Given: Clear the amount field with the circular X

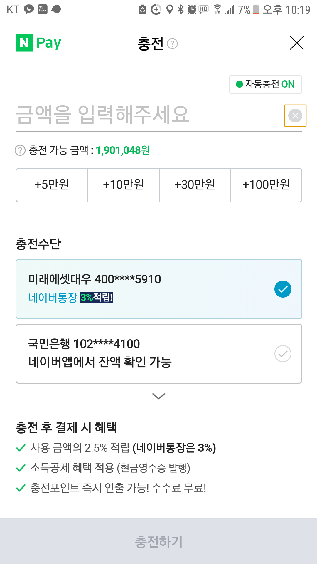Looking at the screenshot, I should [295, 116].
